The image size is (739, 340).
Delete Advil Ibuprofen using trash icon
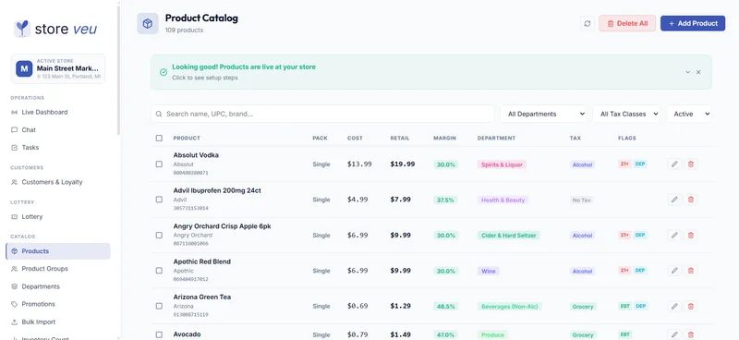690,200
